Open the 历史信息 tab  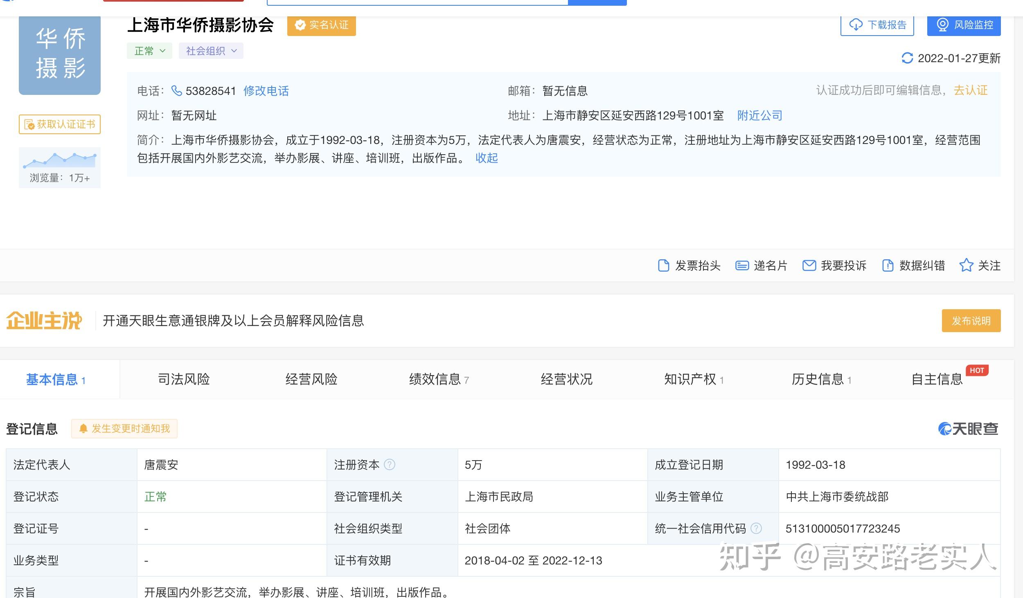pyautogui.click(x=821, y=379)
